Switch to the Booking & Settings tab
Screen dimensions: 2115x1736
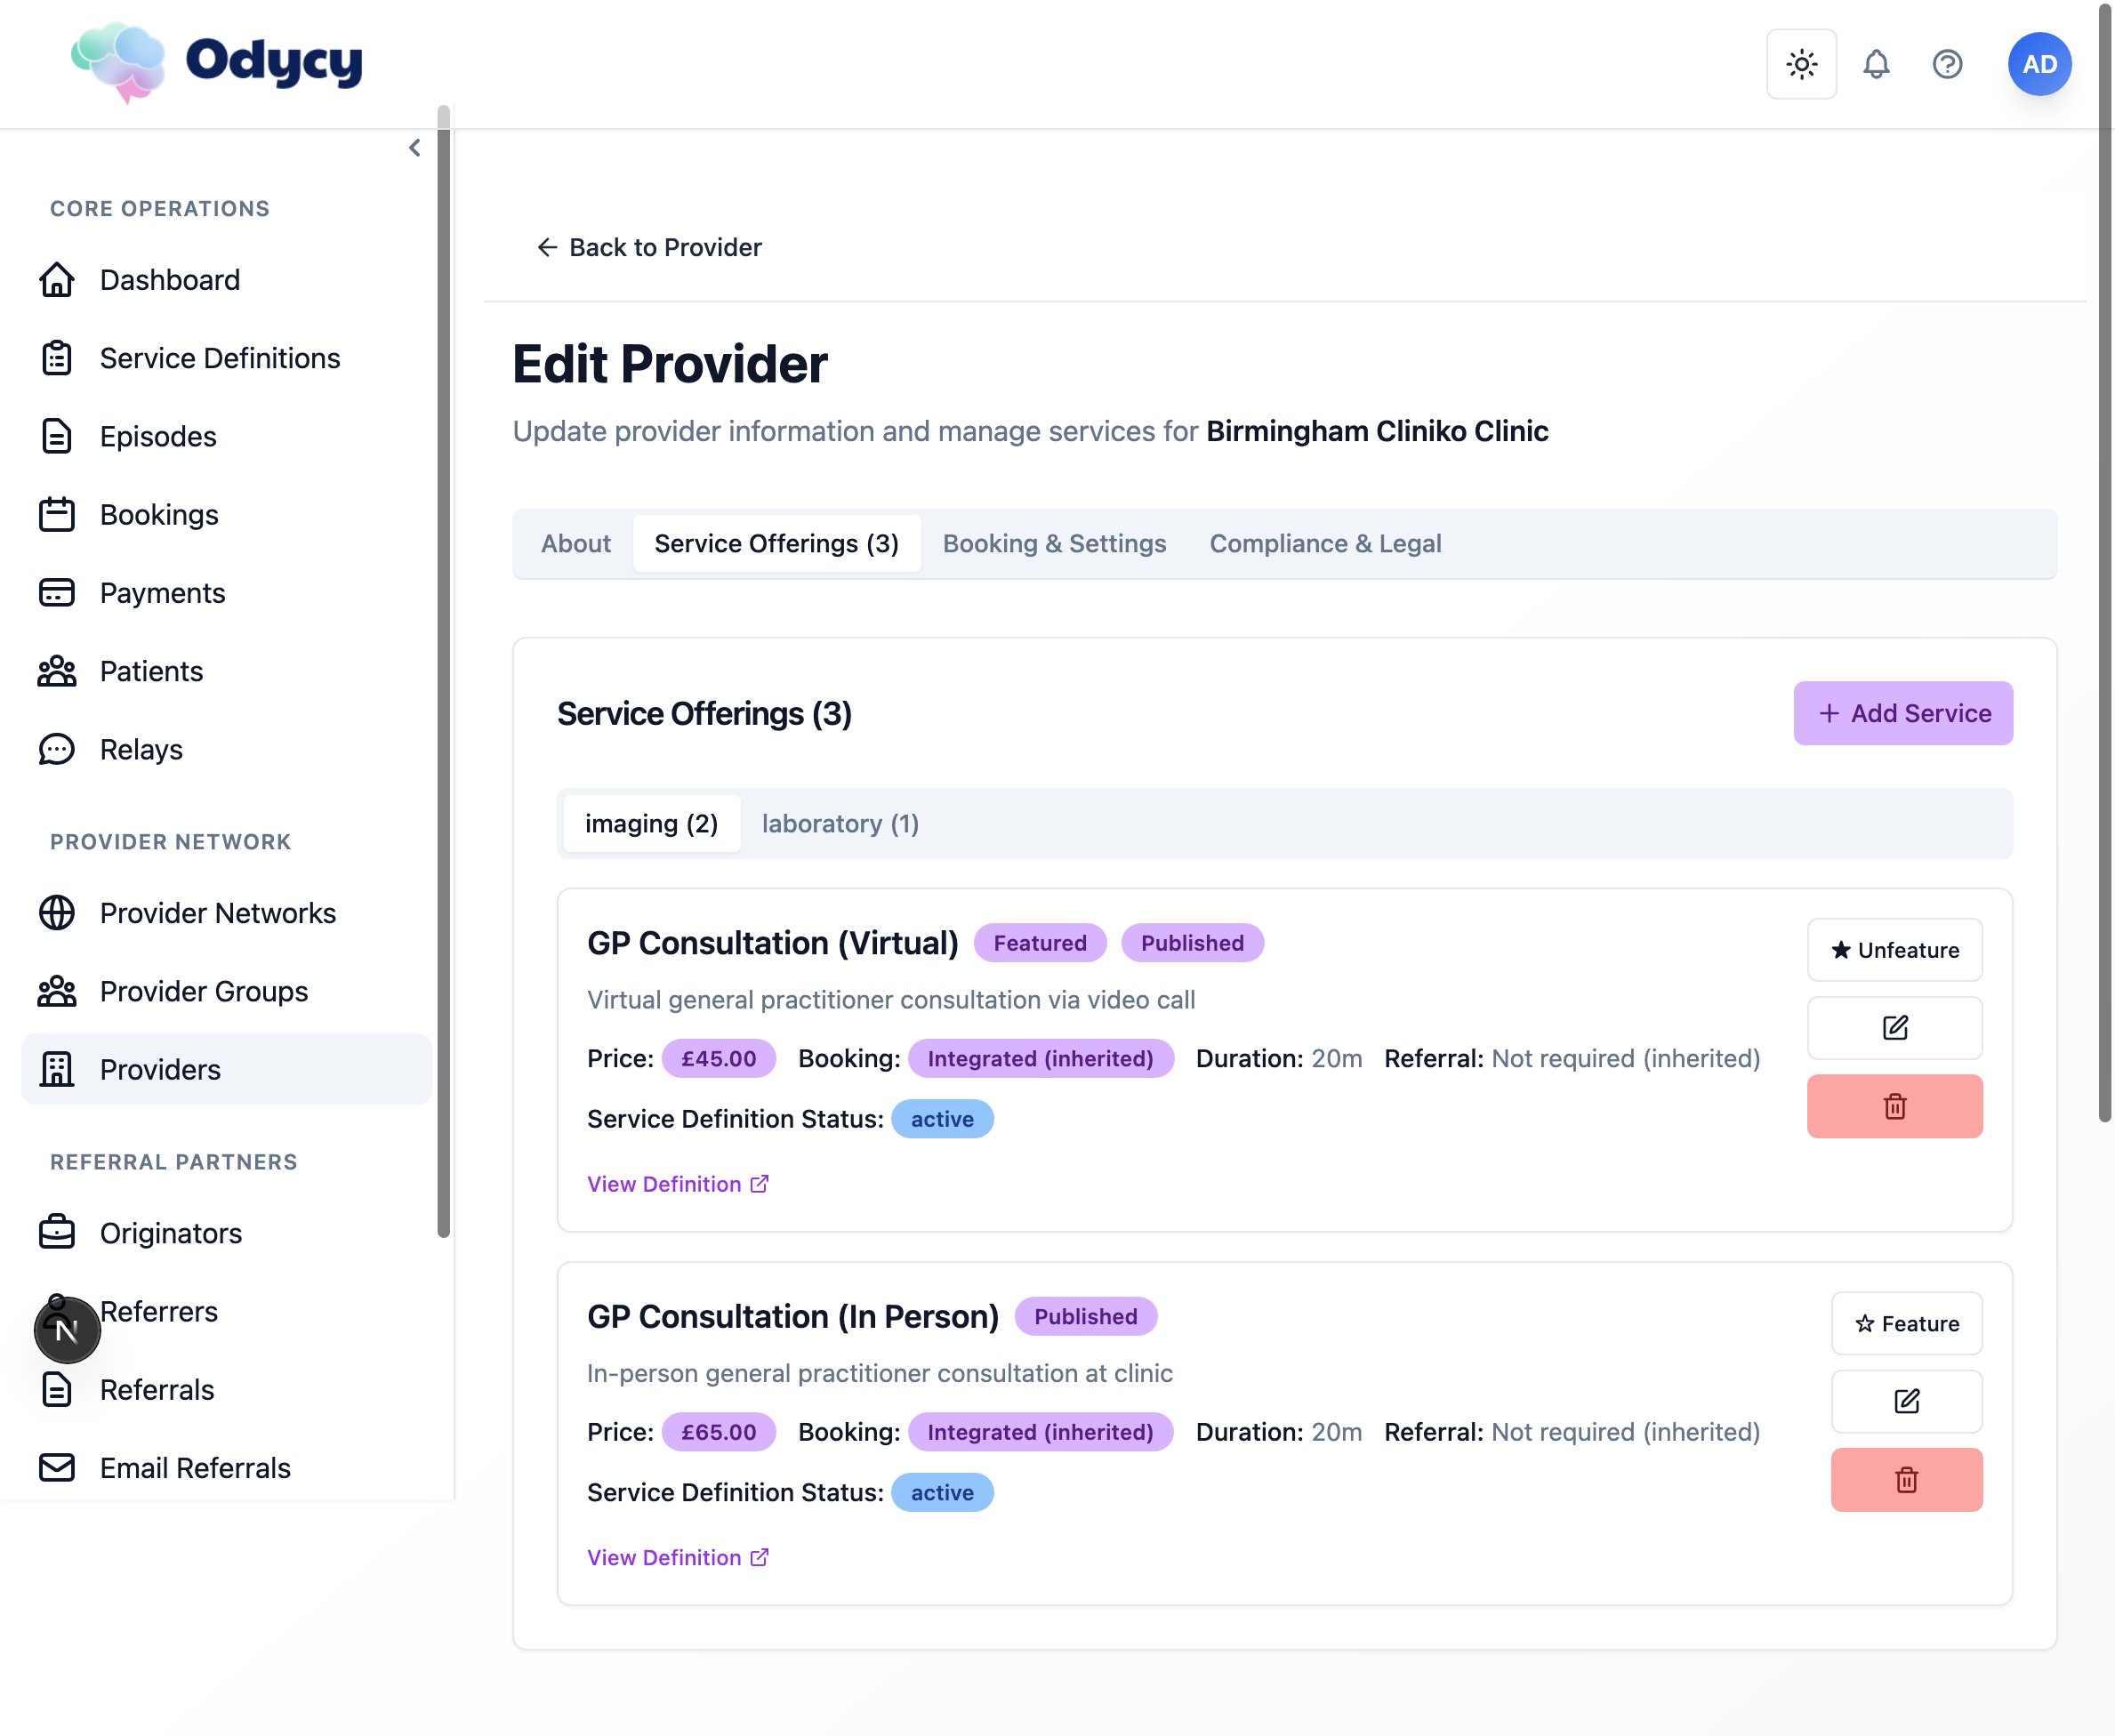click(x=1054, y=544)
